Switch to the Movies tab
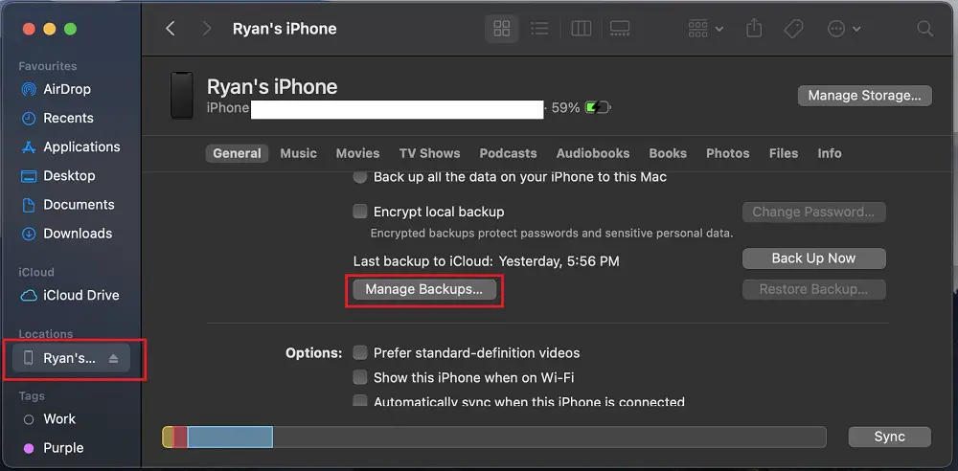 point(357,153)
